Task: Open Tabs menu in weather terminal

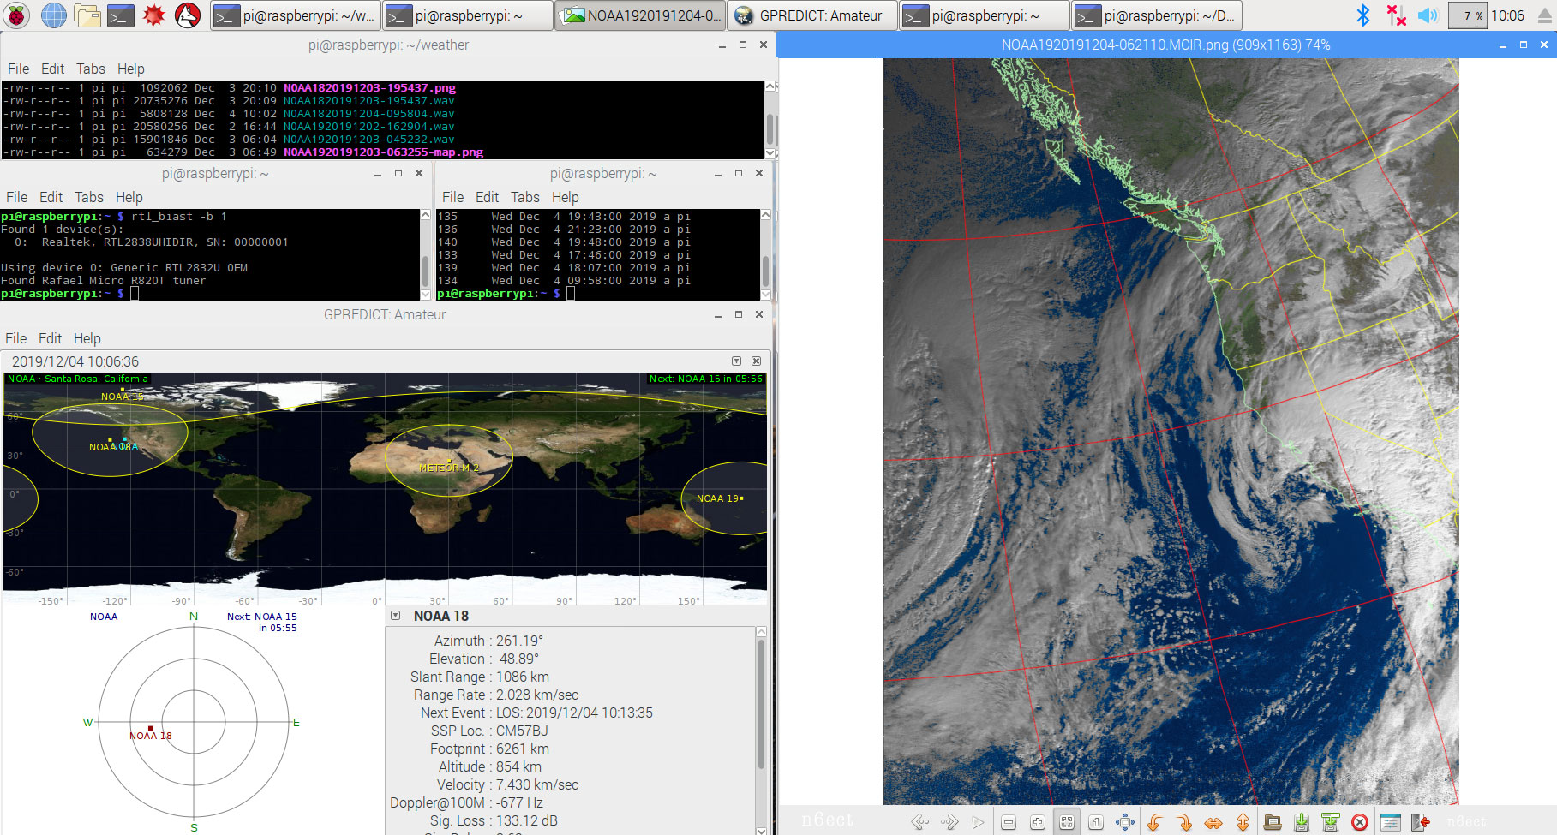Action: pos(91,69)
